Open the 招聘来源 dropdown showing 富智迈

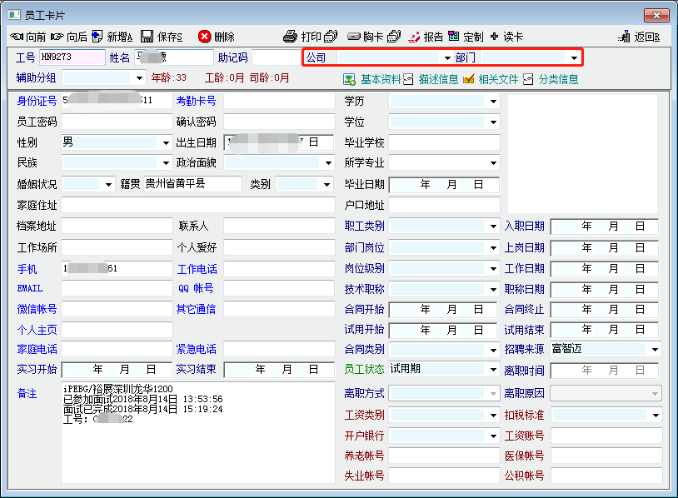[x=655, y=350]
